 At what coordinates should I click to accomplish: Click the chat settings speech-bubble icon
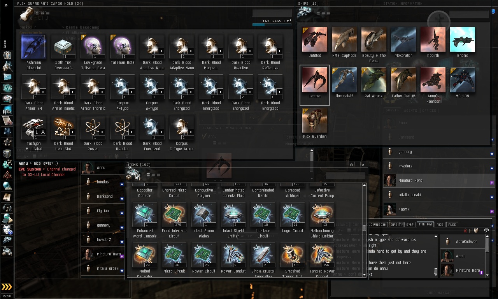tap(486, 230)
